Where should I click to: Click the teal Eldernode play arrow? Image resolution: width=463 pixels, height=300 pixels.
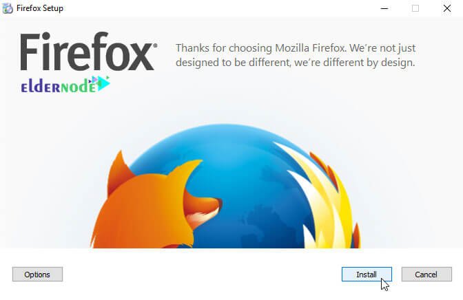point(102,83)
